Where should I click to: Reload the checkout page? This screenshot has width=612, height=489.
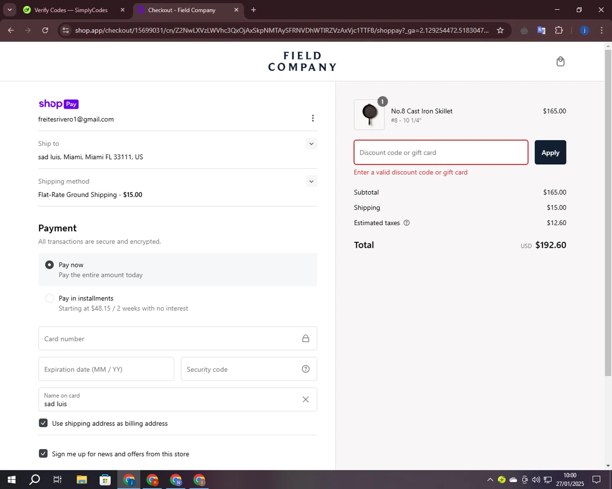pos(45,30)
